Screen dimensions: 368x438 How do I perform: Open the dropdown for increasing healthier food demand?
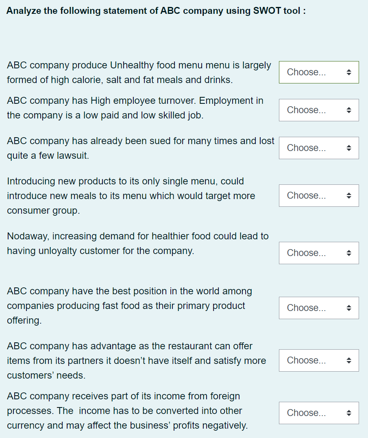pyautogui.click(x=318, y=253)
